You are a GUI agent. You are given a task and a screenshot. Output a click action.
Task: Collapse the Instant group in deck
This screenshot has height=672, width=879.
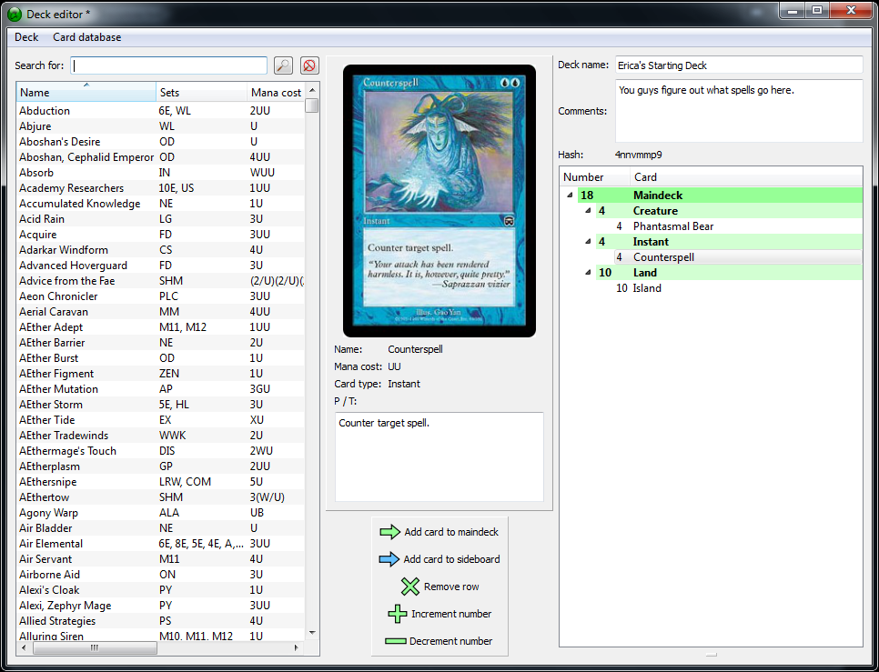587,242
